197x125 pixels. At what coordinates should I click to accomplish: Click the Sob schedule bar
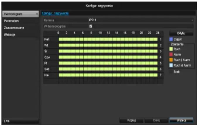click(x=108, y=69)
